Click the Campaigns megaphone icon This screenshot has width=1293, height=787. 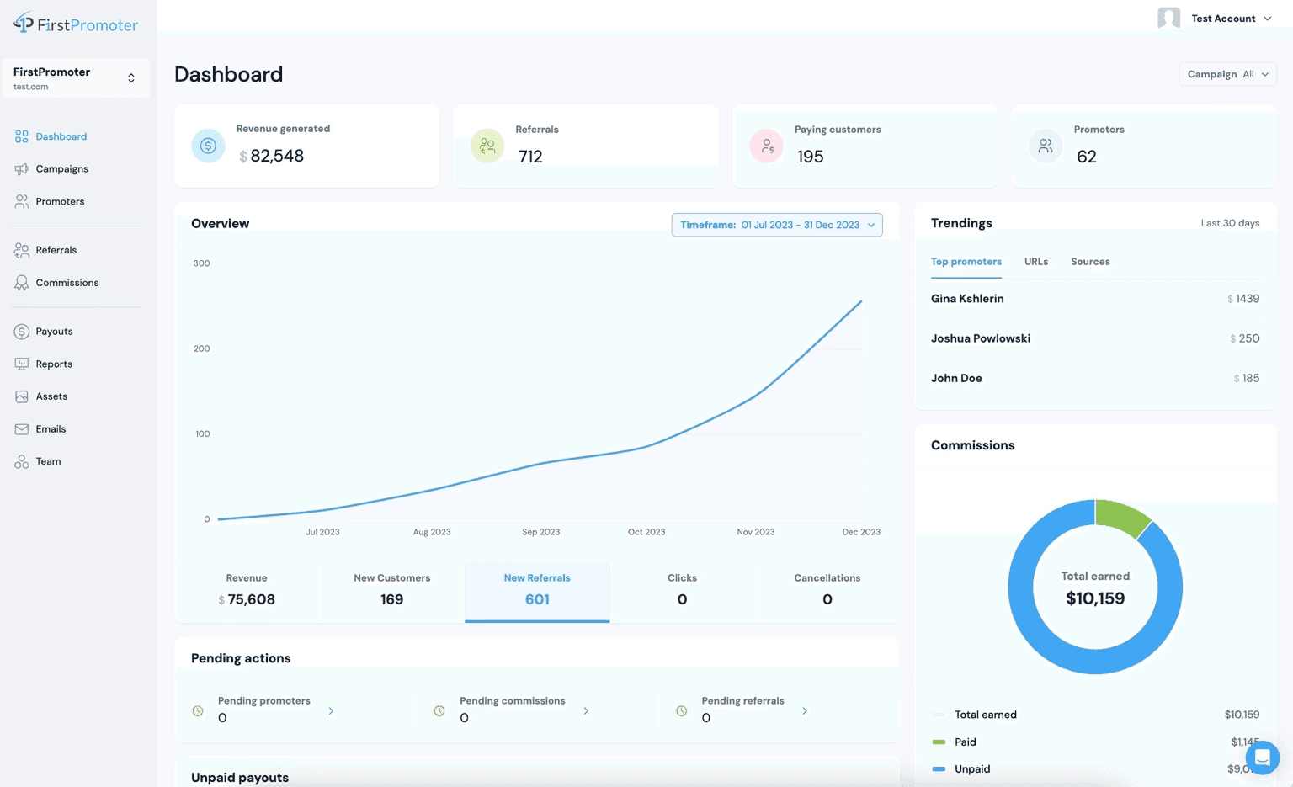click(22, 169)
